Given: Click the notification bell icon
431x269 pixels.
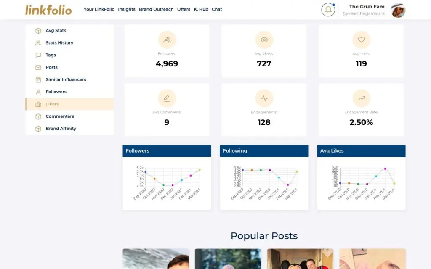Looking at the screenshot, I should [328, 10].
